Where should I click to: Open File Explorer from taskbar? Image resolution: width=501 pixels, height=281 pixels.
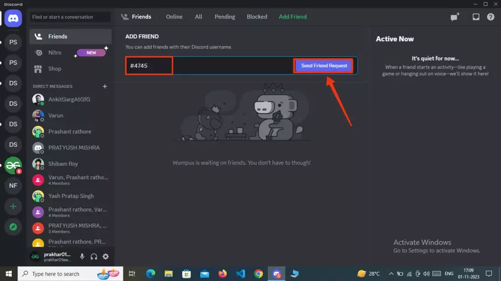(169, 274)
